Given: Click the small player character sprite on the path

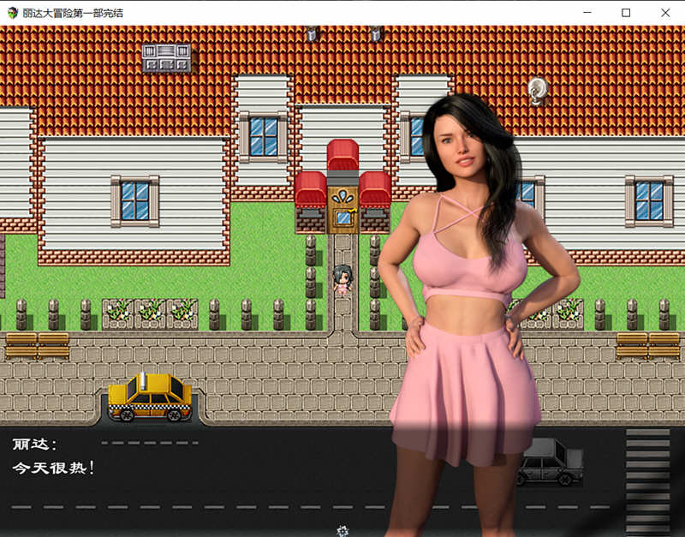Looking at the screenshot, I should point(342,280).
